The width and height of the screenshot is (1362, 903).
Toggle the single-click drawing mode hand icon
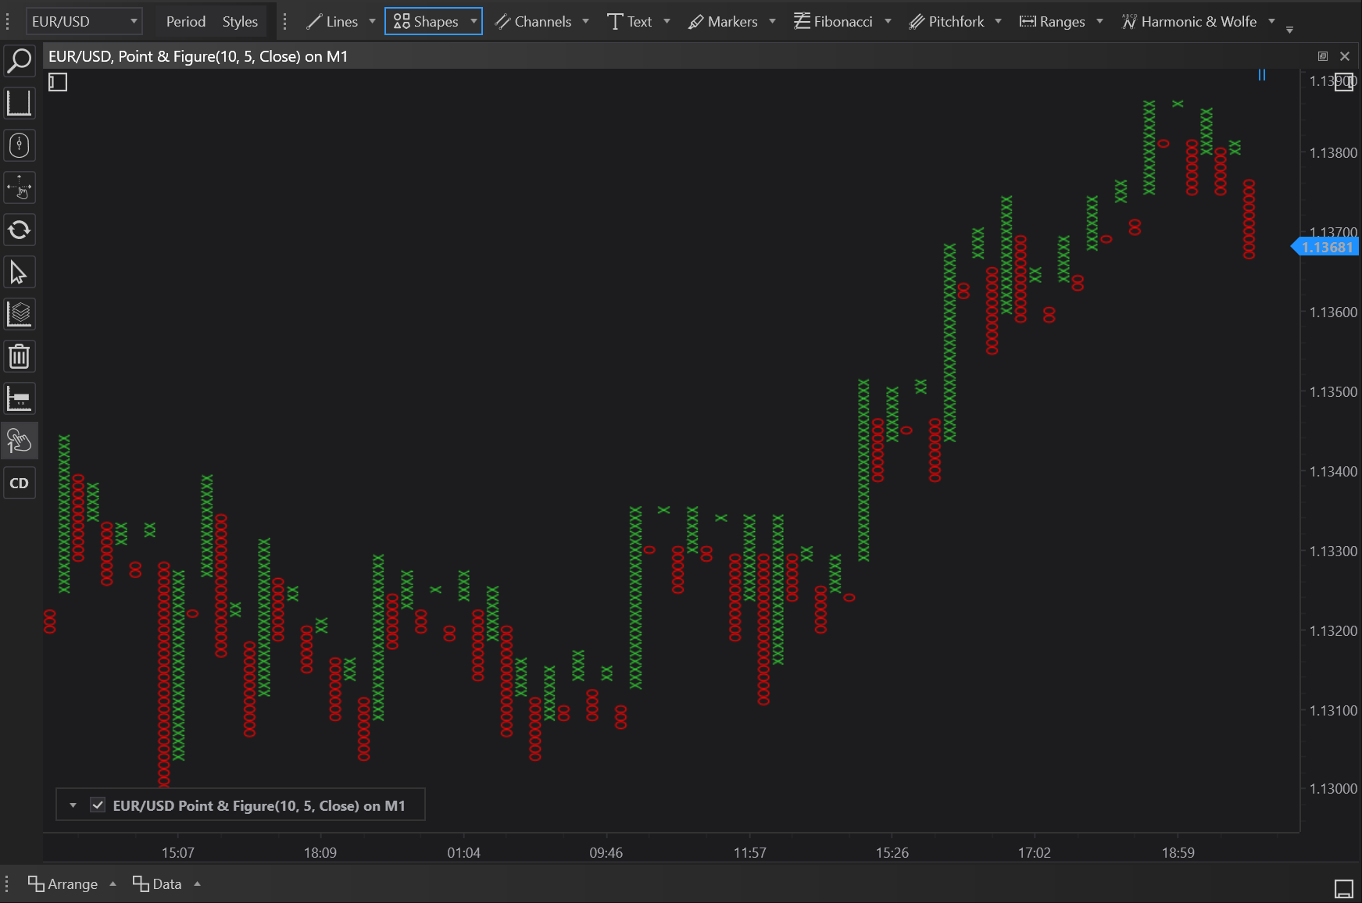(x=19, y=441)
